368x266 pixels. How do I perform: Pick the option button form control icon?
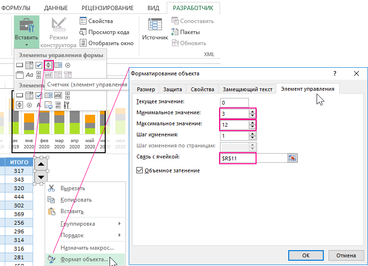click(x=68, y=65)
